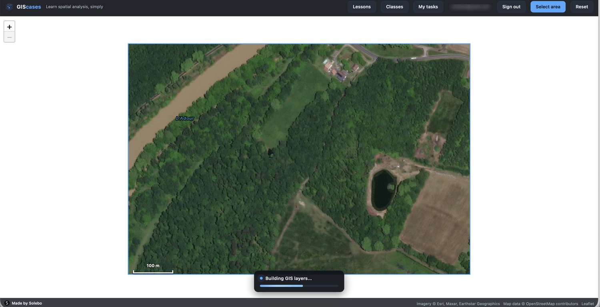Click the Building GIS layers progress bar

[x=299, y=286]
